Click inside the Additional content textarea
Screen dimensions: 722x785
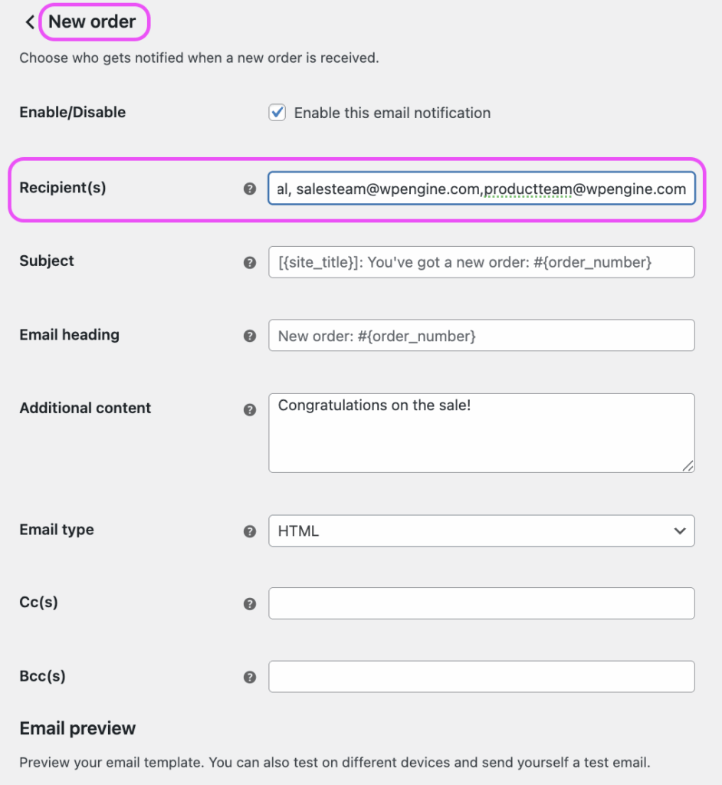point(481,437)
